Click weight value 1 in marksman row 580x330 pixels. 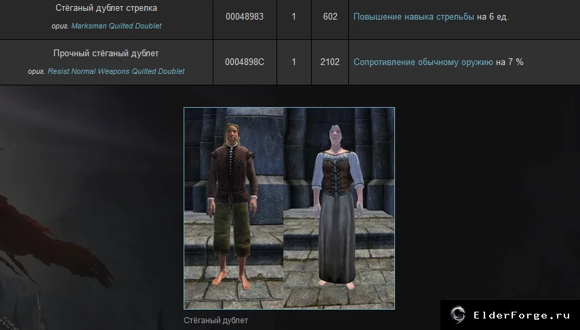(293, 17)
